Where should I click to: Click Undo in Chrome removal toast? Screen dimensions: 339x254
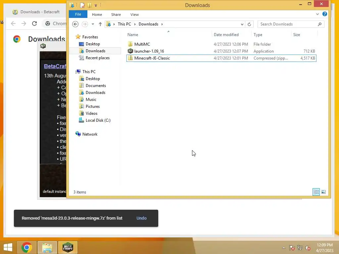pyautogui.click(x=141, y=218)
